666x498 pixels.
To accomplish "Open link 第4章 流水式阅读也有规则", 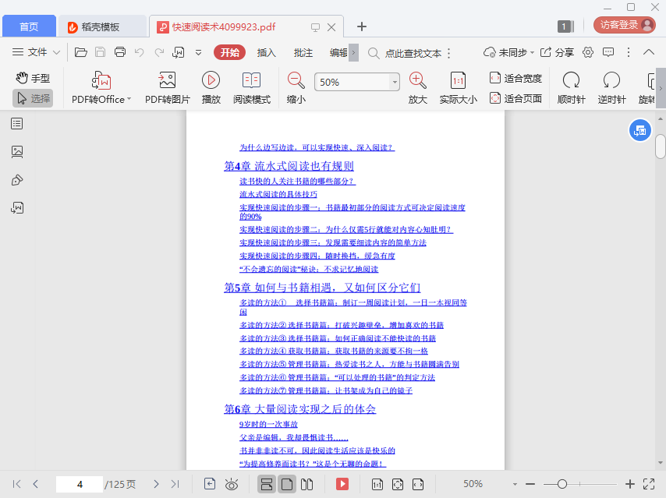I will [x=289, y=166].
